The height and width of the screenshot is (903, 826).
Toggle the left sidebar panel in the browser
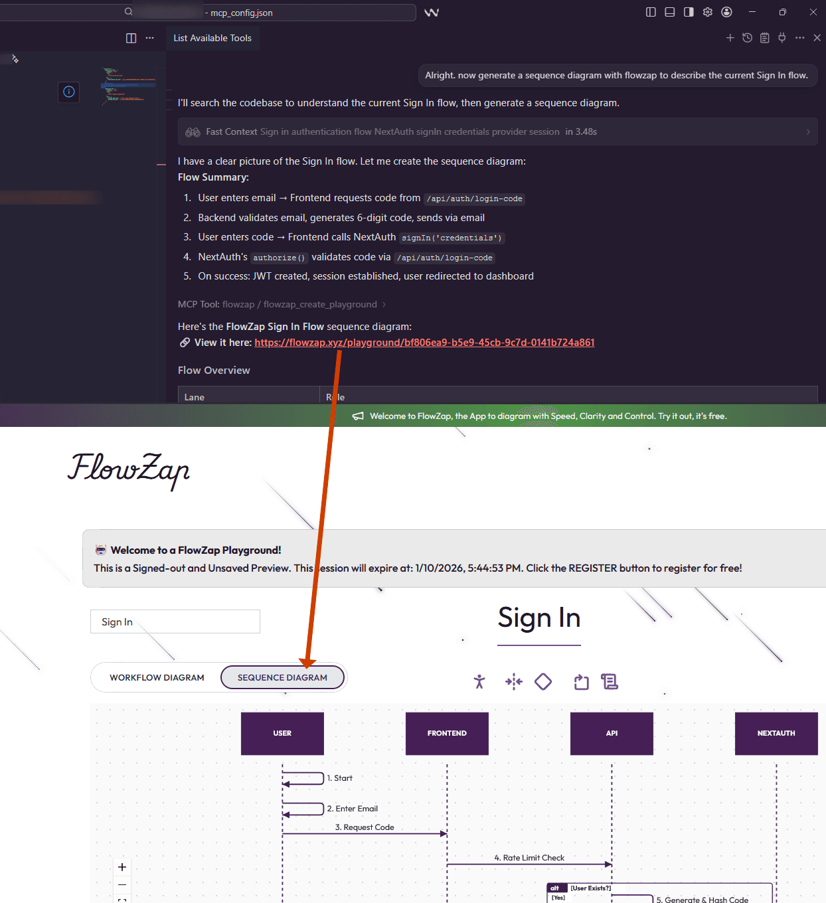[x=651, y=12]
